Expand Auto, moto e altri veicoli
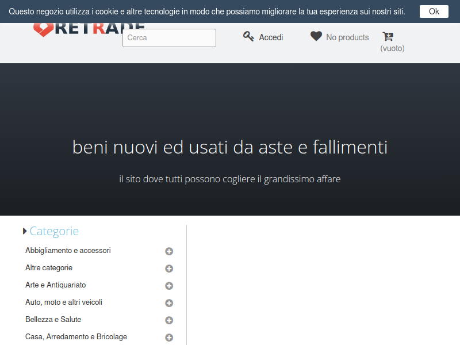460x345 pixels. 169,303
